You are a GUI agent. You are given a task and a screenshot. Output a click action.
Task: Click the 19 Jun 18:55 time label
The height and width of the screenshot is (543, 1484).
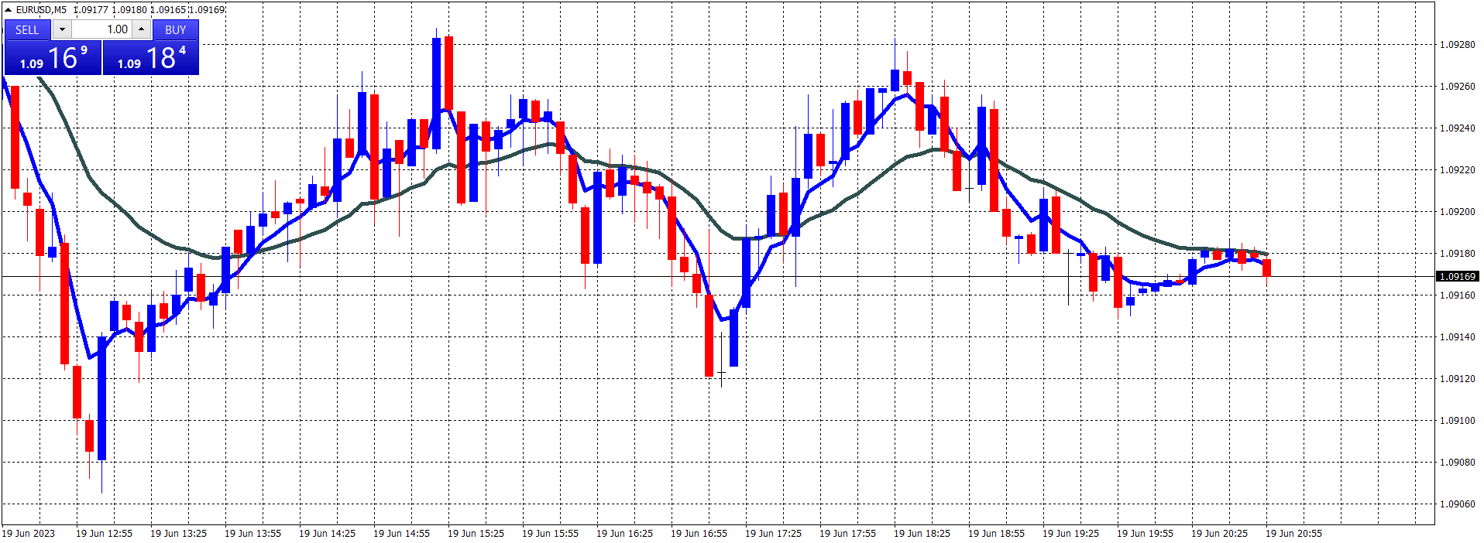pyautogui.click(x=996, y=534)
